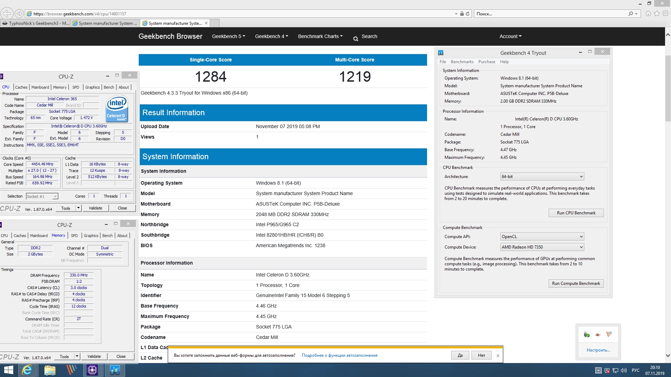Open Compute Device AMD Radeon dropdown
This screenshot has height=377, width=671.
pos(542,247)
